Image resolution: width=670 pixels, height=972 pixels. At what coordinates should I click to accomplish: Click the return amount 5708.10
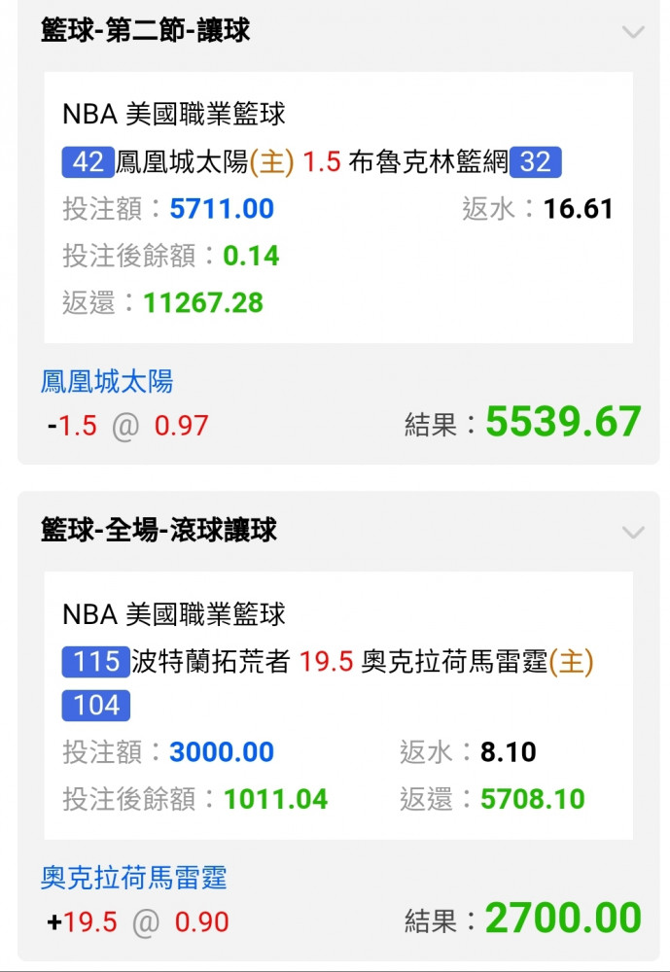point(532,799)
